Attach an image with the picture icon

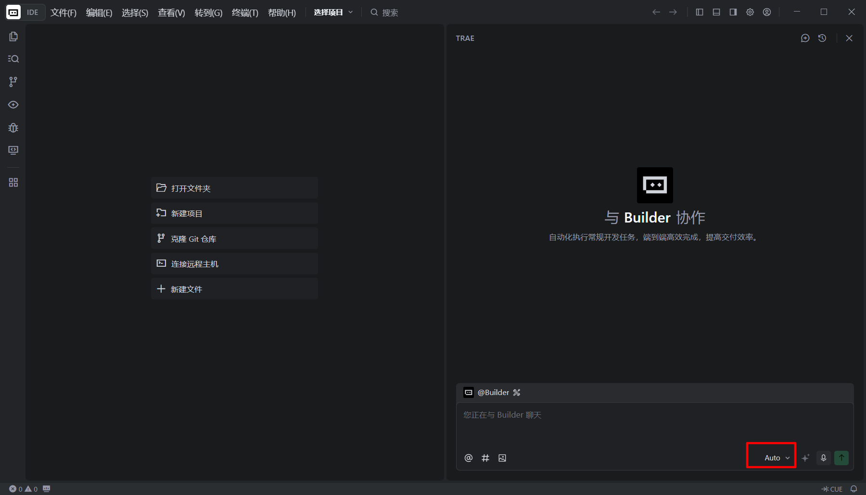[x=502, y=458]
